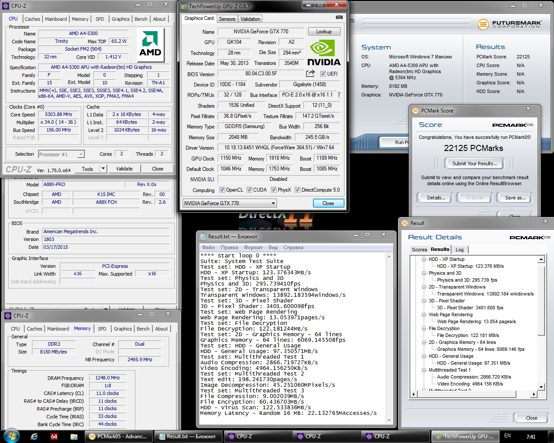Collapse the HDD - XP Startup tree node
The image size is (554, 443).
pyautogui.click(x=424, y=260)
